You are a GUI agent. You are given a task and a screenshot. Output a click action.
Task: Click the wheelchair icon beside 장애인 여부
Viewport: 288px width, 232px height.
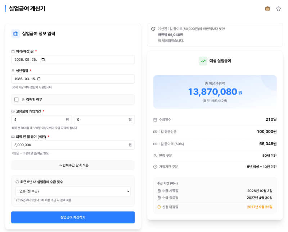23,100
